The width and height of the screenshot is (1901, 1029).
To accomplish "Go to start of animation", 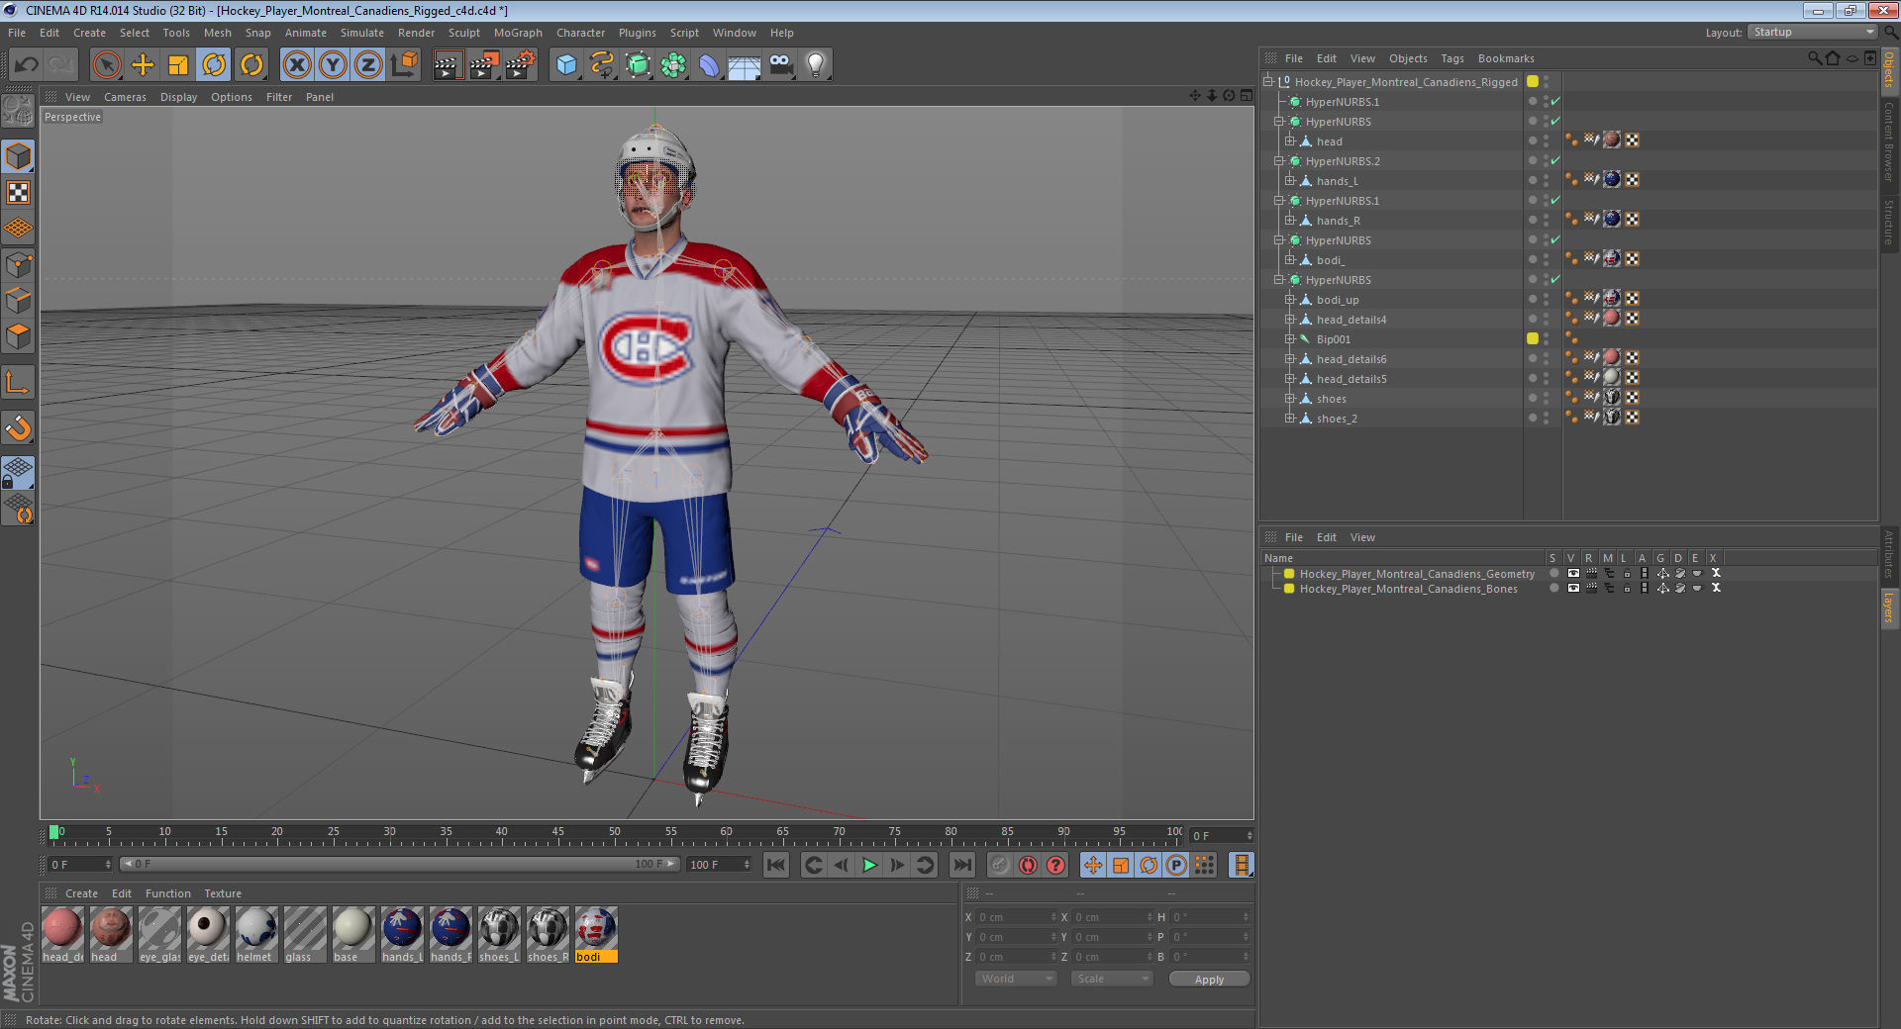I will [x=776, y=866].
